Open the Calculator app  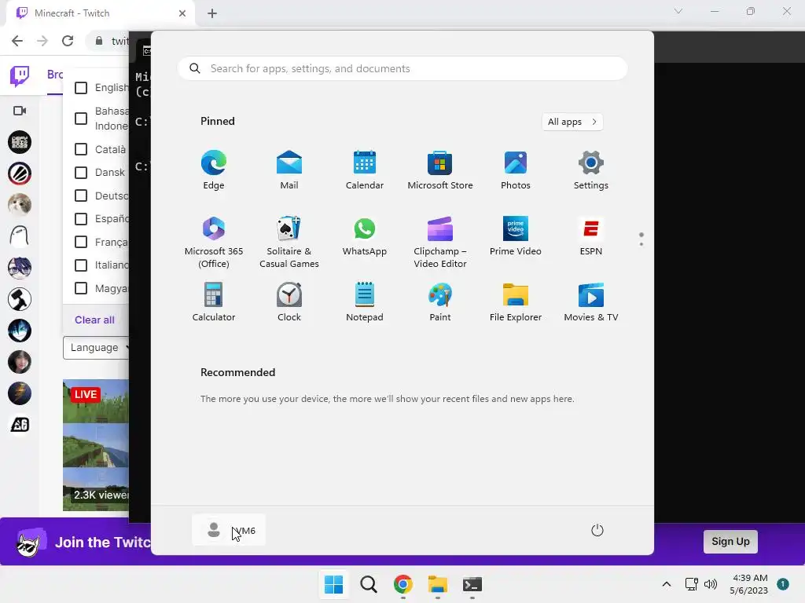[214, 302]
